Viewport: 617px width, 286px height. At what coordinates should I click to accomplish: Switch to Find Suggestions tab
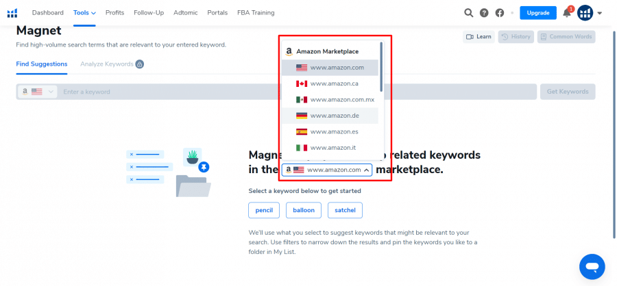[x=42, y=64]
